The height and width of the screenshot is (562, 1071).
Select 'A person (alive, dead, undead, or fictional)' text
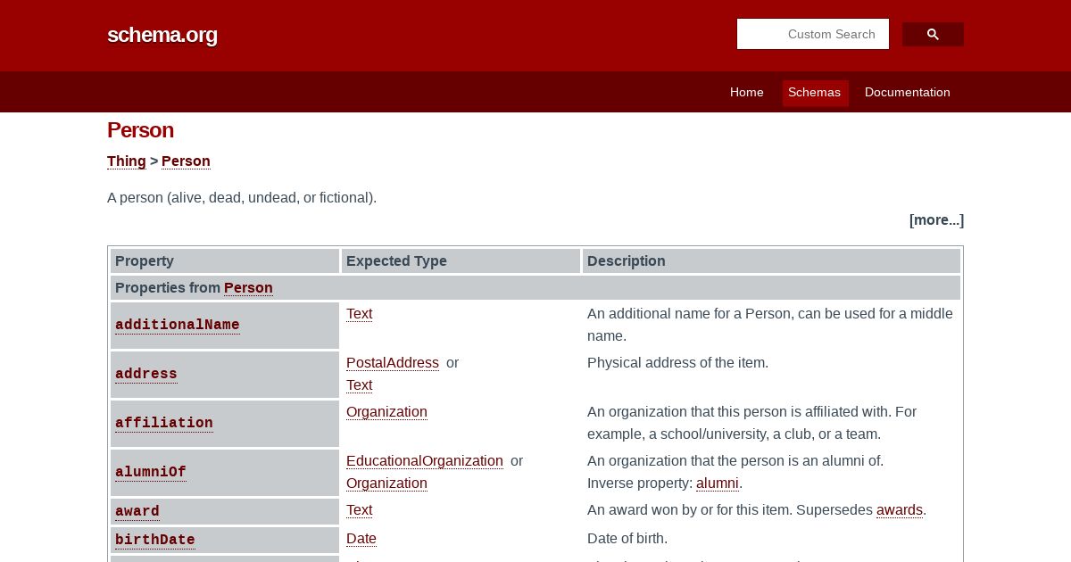pos(242,198)
